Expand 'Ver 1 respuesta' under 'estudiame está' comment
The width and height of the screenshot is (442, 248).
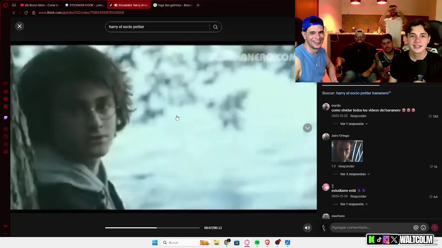(354, 204)
